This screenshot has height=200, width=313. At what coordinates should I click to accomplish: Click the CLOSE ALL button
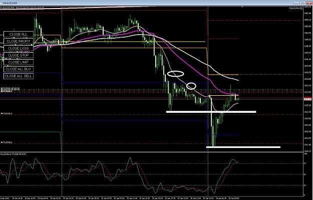(19, 35)
